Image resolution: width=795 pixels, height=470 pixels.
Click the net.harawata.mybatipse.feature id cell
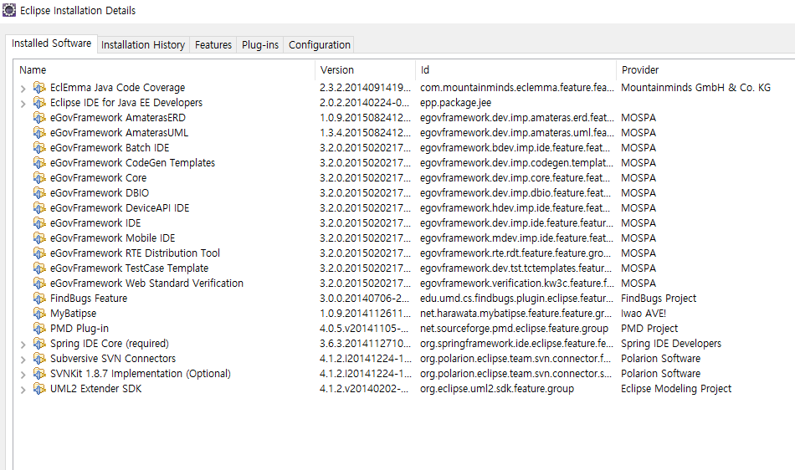pyautogui.click(x=515, y=314)
